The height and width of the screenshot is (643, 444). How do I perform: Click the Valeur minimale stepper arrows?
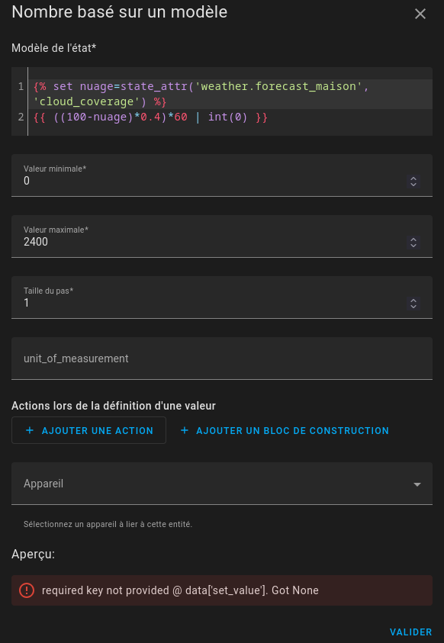pyautogui.click(x=413, y=182)
